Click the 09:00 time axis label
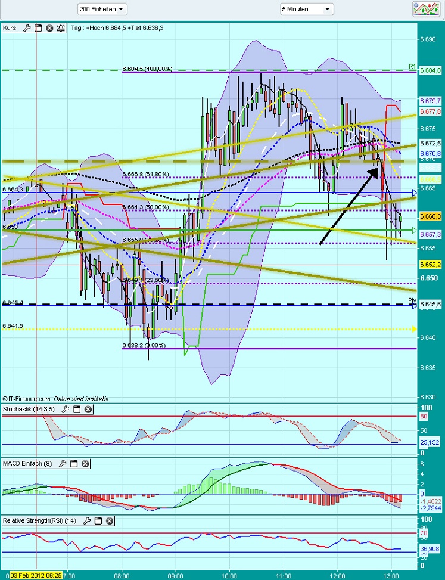Viewport: 445px width, 580px height. (175, 576)
